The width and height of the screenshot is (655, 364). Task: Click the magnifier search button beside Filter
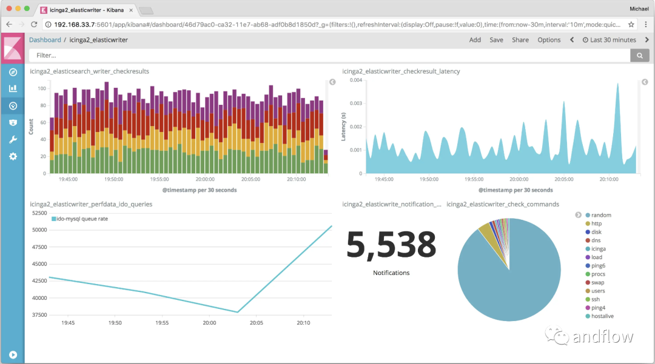639,55
